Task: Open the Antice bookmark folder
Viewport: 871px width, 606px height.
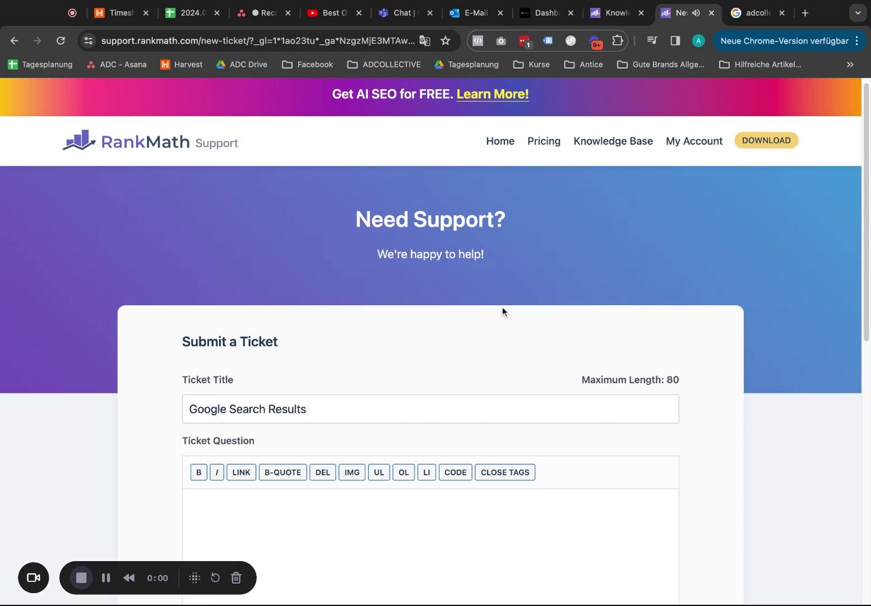Action: tap(584, 65)
